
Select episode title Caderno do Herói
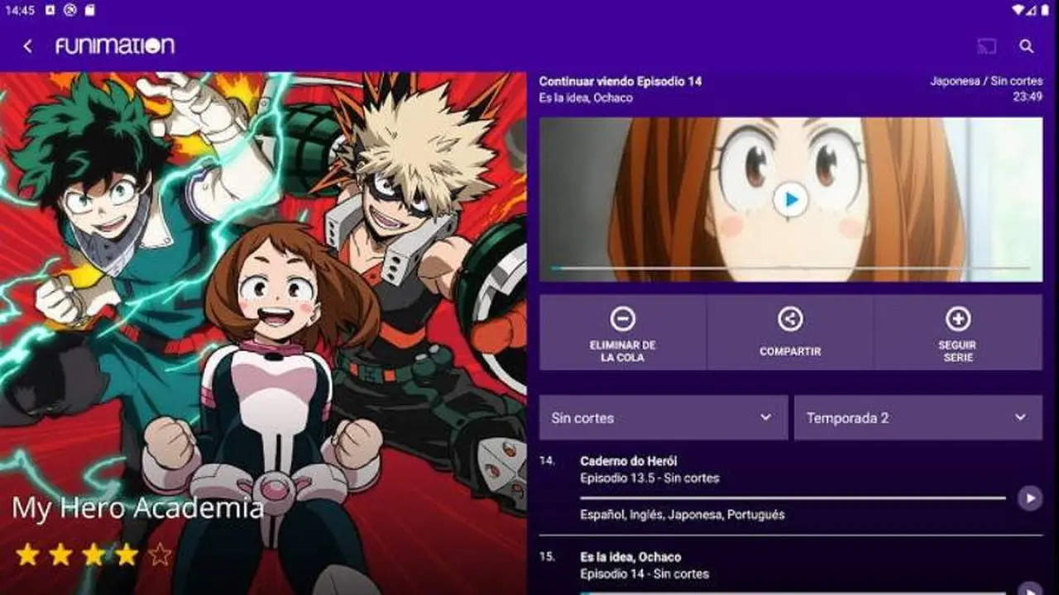(x=629, y=461)
